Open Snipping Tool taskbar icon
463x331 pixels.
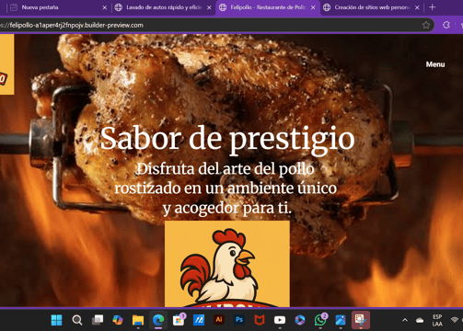361,320
